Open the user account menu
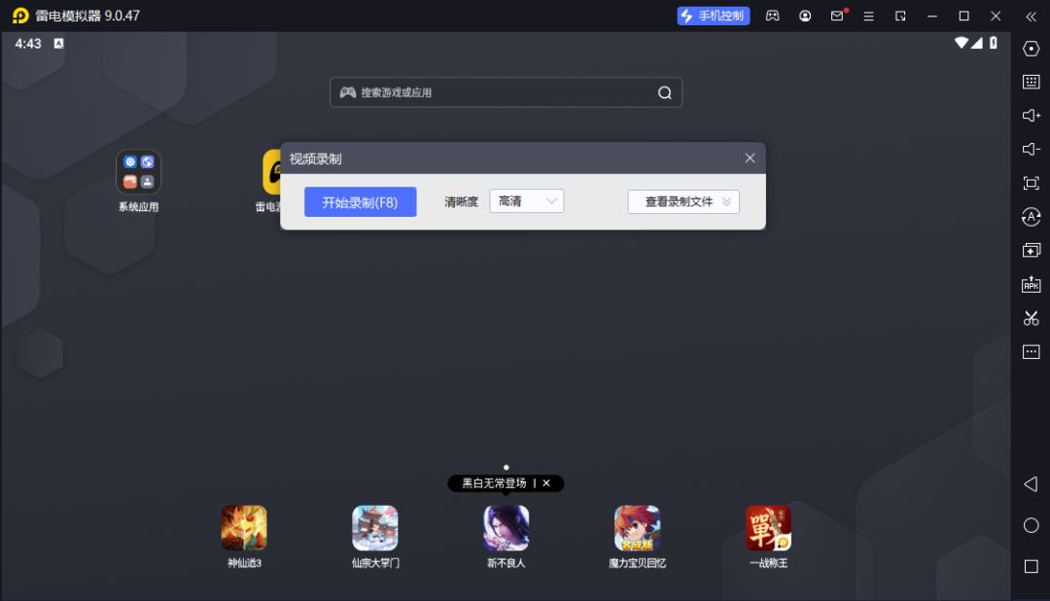The image size is (1050, 601). (804, 16)
